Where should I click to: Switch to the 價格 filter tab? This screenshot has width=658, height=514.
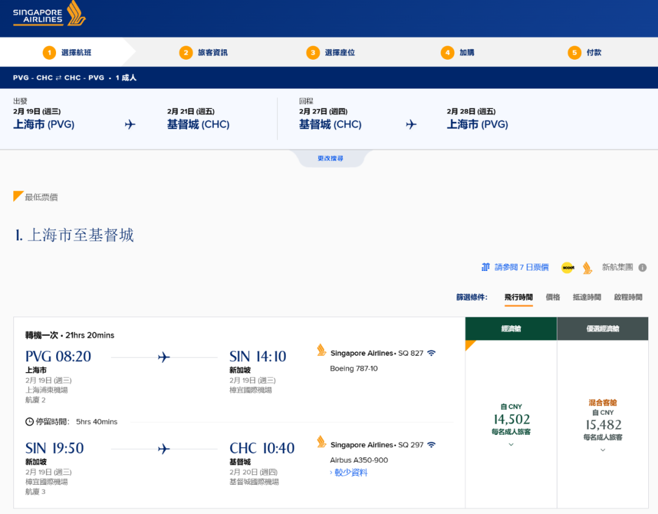[553, 297]
